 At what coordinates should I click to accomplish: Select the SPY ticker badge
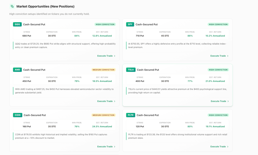coord(130,24)
